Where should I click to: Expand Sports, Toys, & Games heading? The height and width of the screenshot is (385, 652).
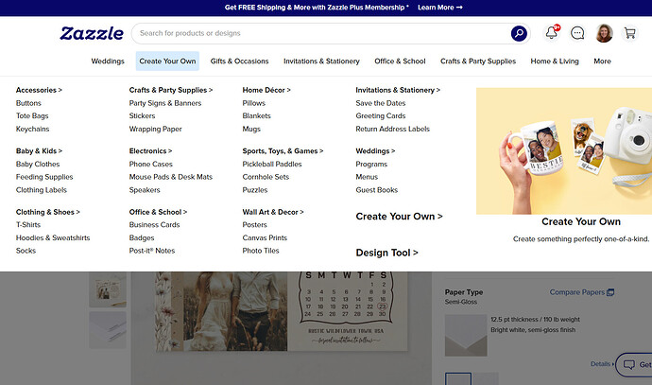tap(283, 151)
